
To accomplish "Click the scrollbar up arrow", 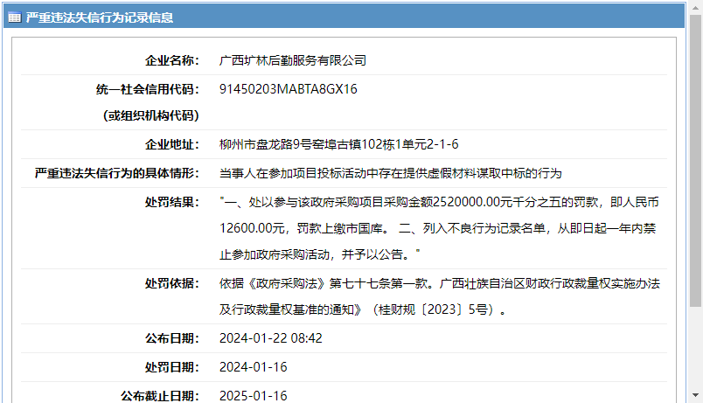I will (x=695, y=8).
